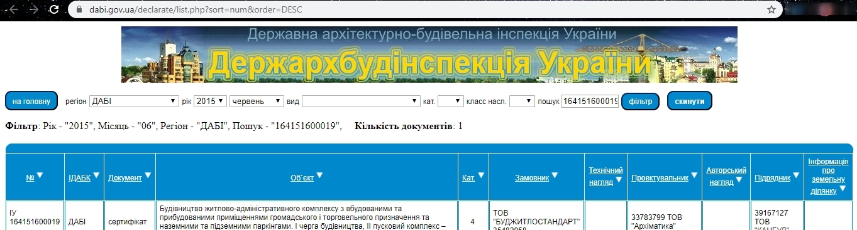The image size is (857, 230).
Task: Click the пошук search field
Action: point(590,101)
